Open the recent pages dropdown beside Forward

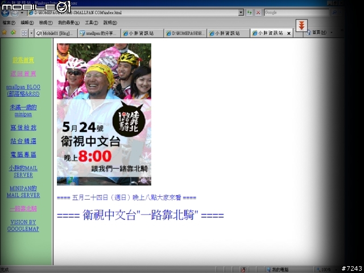(22, 13)
